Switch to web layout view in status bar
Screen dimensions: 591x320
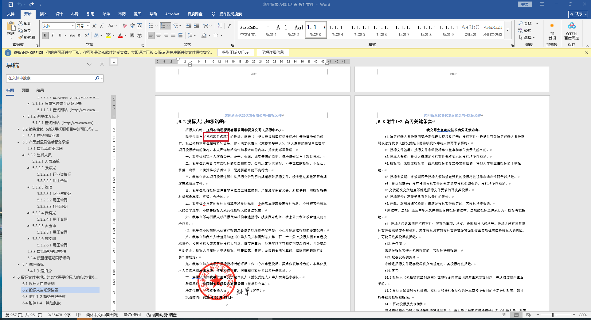528,315
